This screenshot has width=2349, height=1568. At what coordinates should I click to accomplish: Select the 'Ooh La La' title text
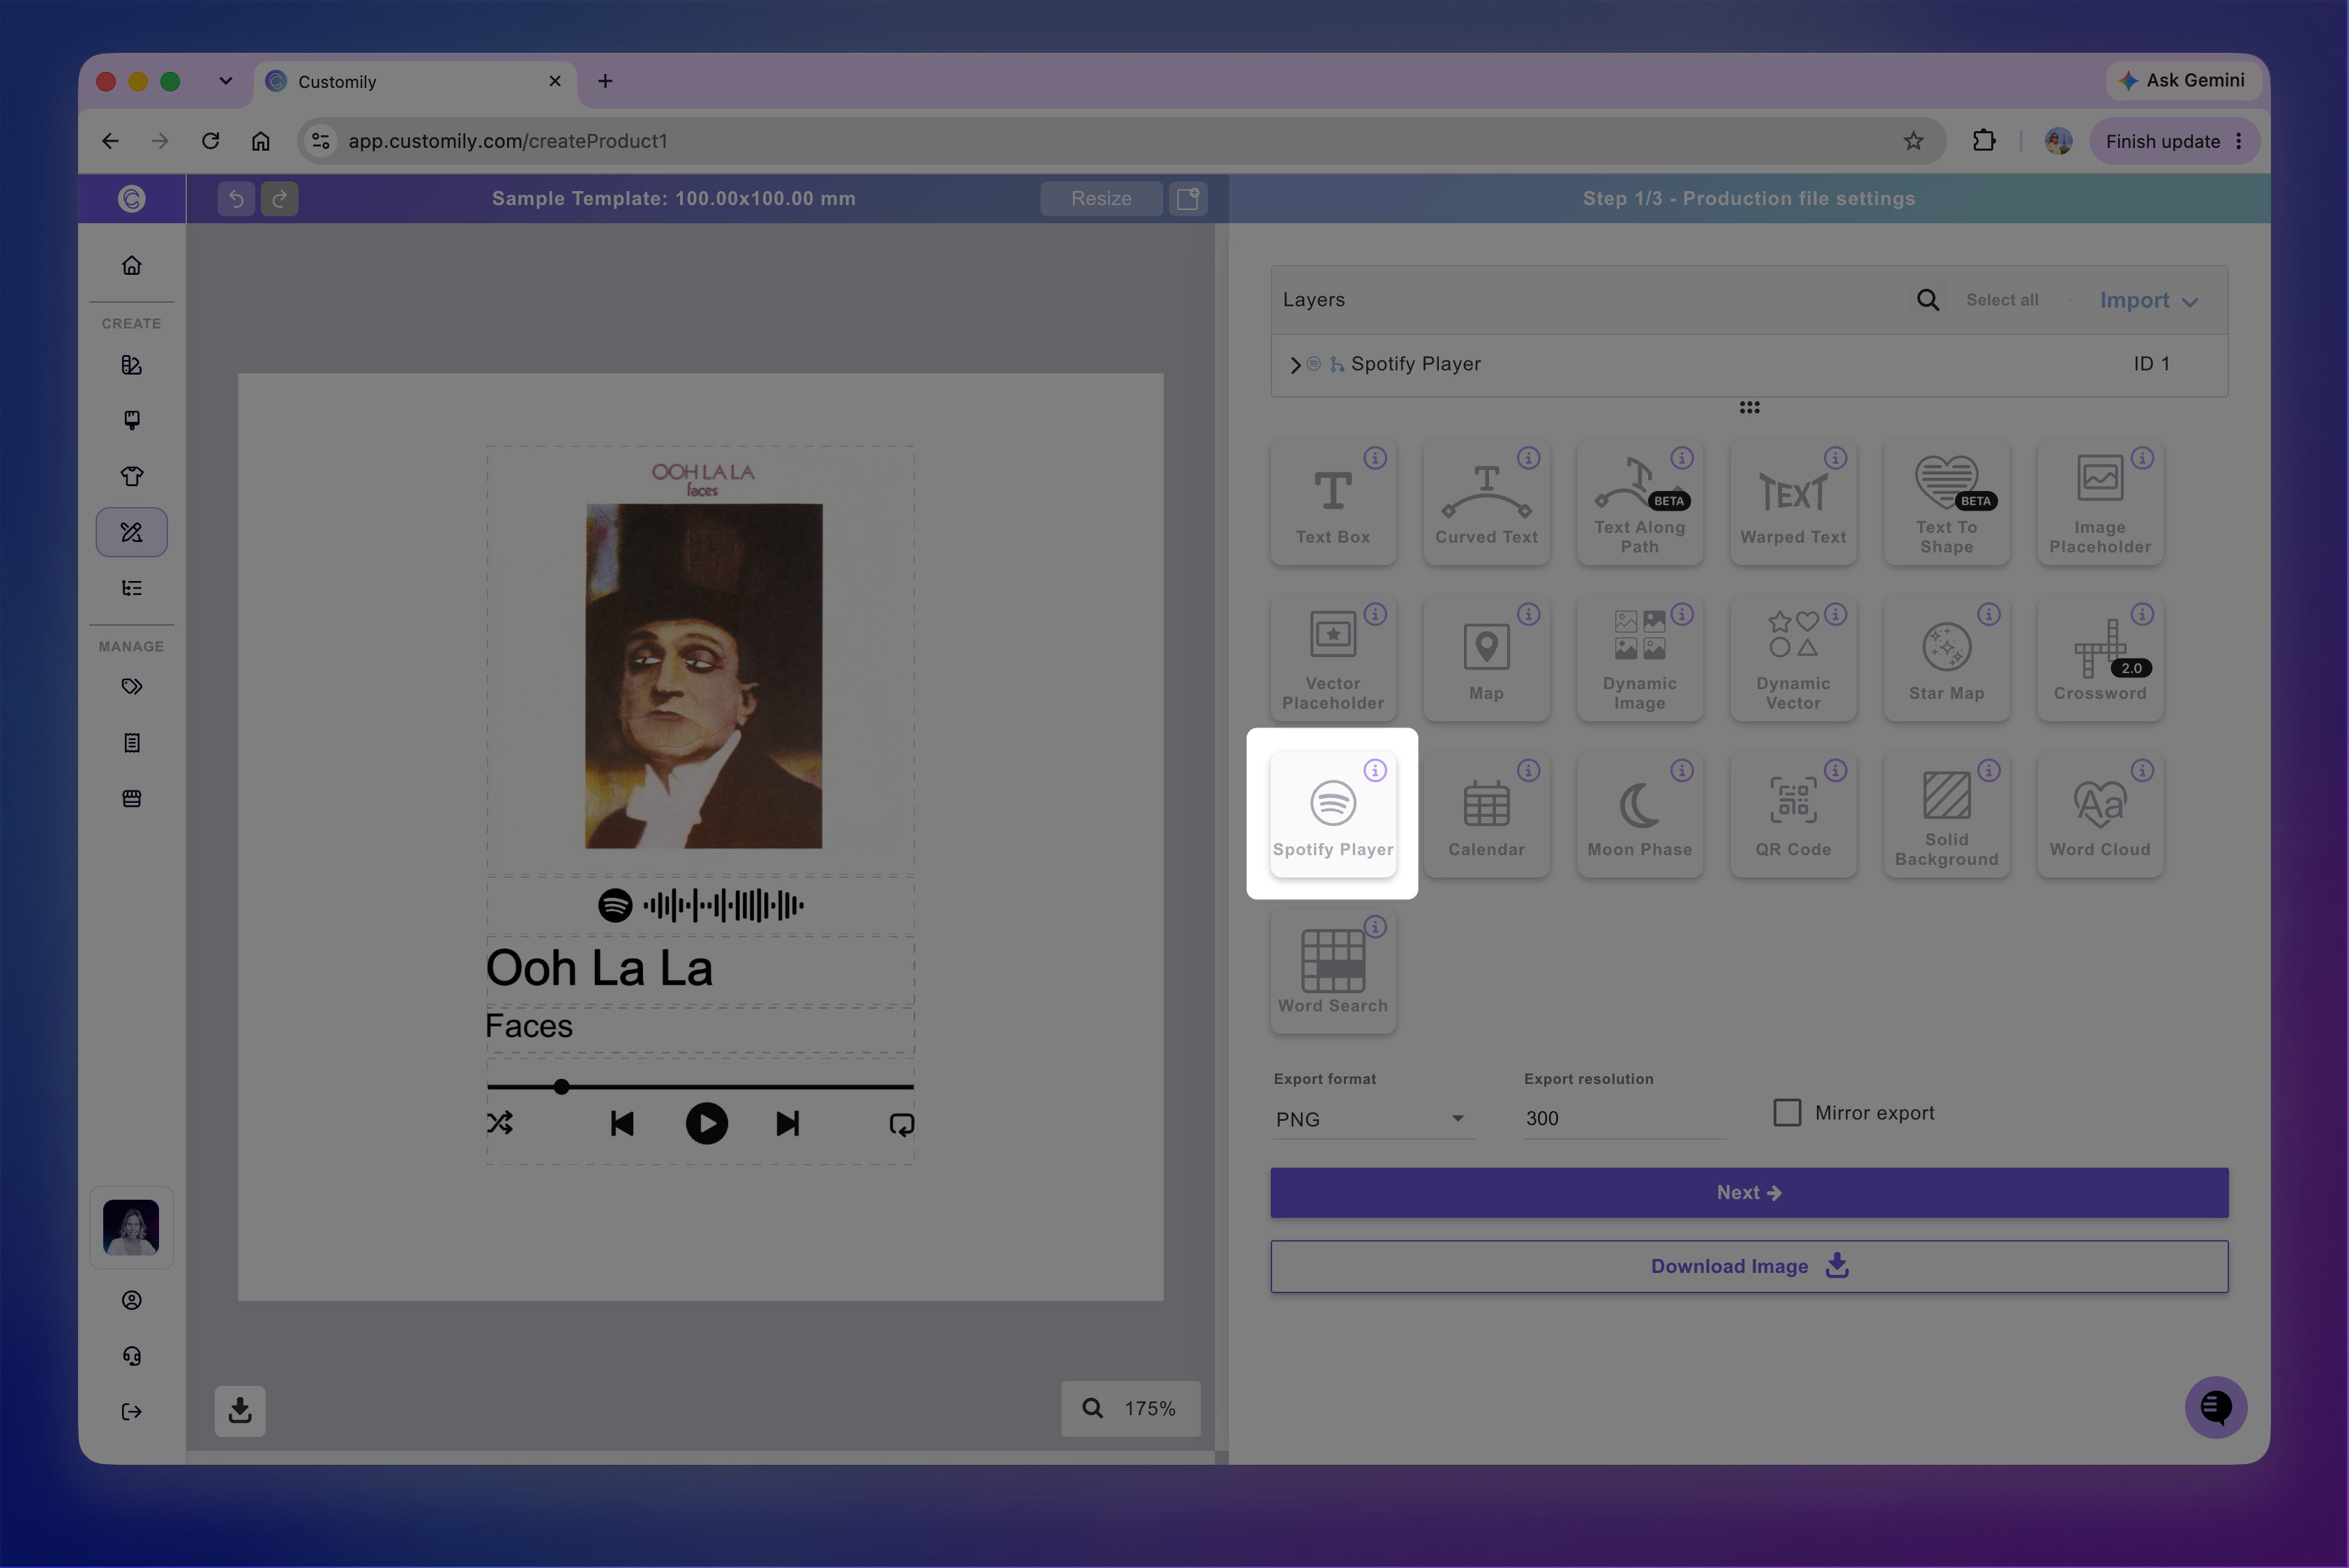tap(599, 968)
